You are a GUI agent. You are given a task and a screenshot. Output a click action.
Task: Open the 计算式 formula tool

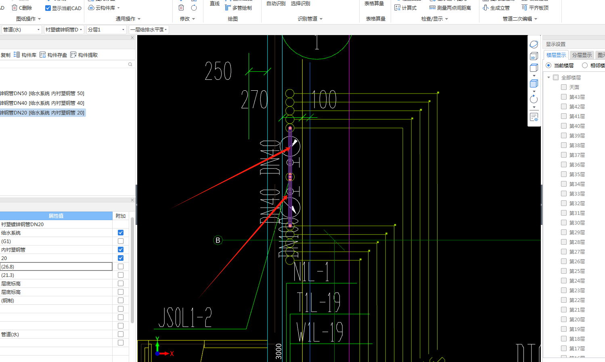pyautogui.click(x=405, y=8)
